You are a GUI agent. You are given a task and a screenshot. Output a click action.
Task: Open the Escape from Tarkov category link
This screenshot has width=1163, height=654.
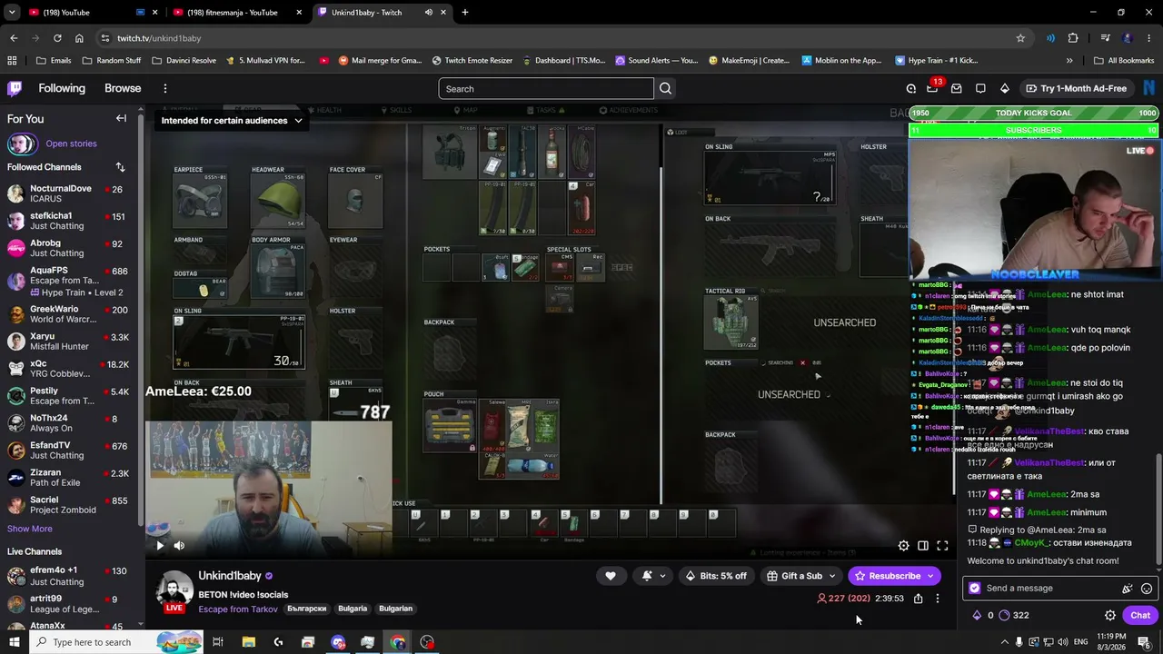coord(238,609)
